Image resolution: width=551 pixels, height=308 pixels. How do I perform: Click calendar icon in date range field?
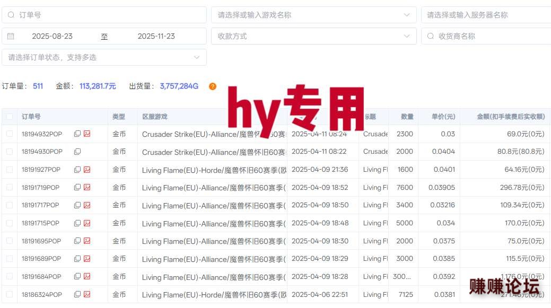[11, 37]
